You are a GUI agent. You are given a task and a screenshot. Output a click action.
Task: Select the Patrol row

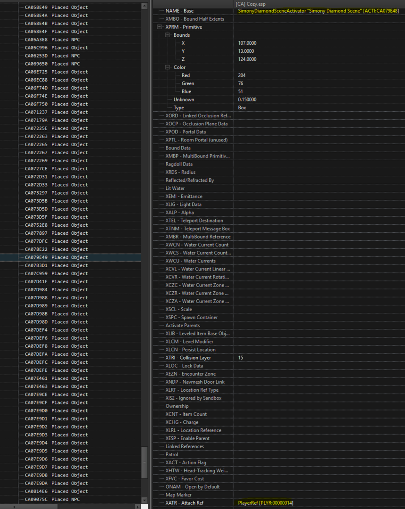(279, 454)
